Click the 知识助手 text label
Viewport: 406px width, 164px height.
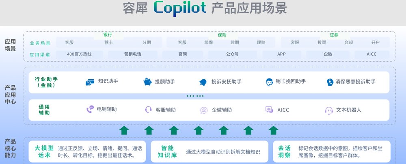point(108,81)
